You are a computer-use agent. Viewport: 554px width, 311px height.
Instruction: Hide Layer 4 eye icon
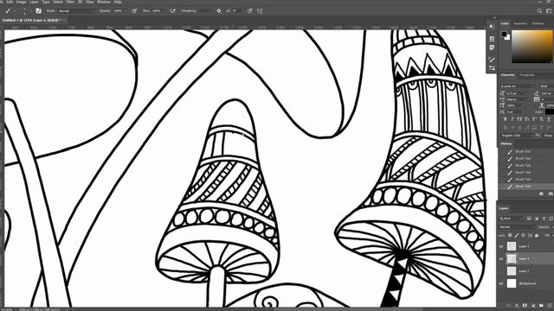pos(501,259)
